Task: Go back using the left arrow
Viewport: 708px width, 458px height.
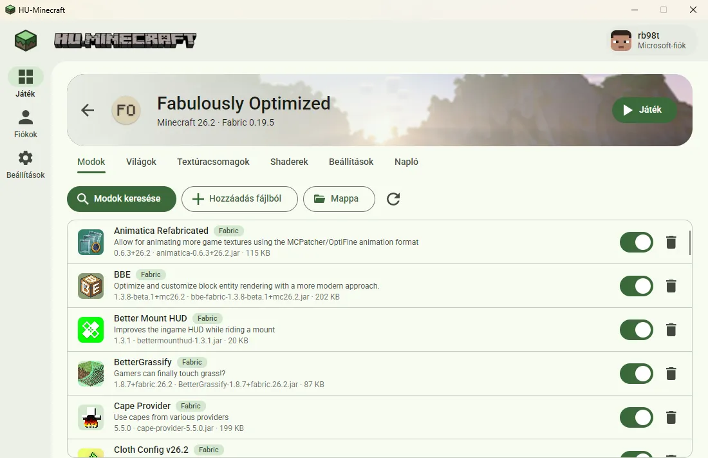Action: click(x=88, y=110)
